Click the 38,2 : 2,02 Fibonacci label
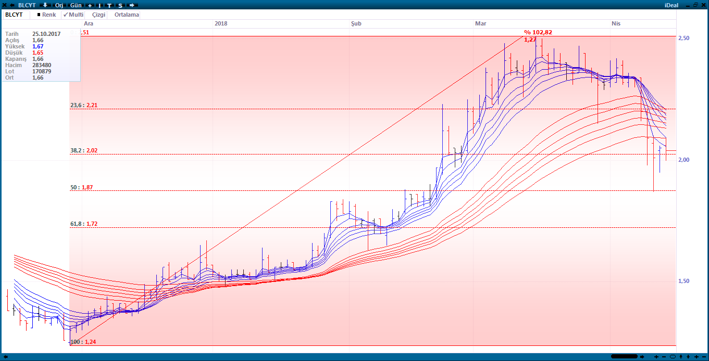This screenshot has width=709, height=361. click(x=84, y=150)
